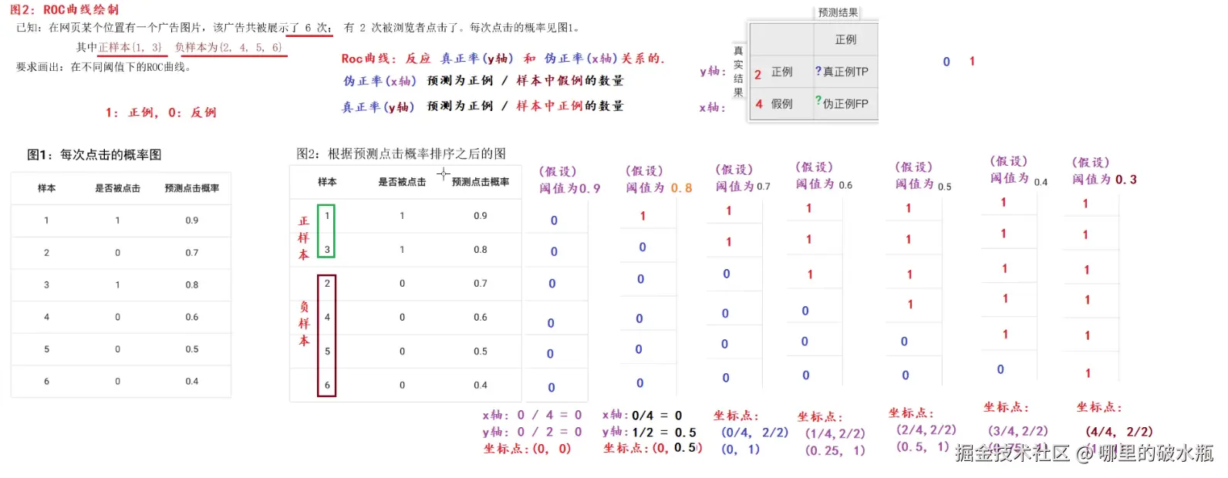Click the caption '图1: 每次点击的概率图'
The height and width of the screenshot is (478, 1228).
[x=94, y=154]
